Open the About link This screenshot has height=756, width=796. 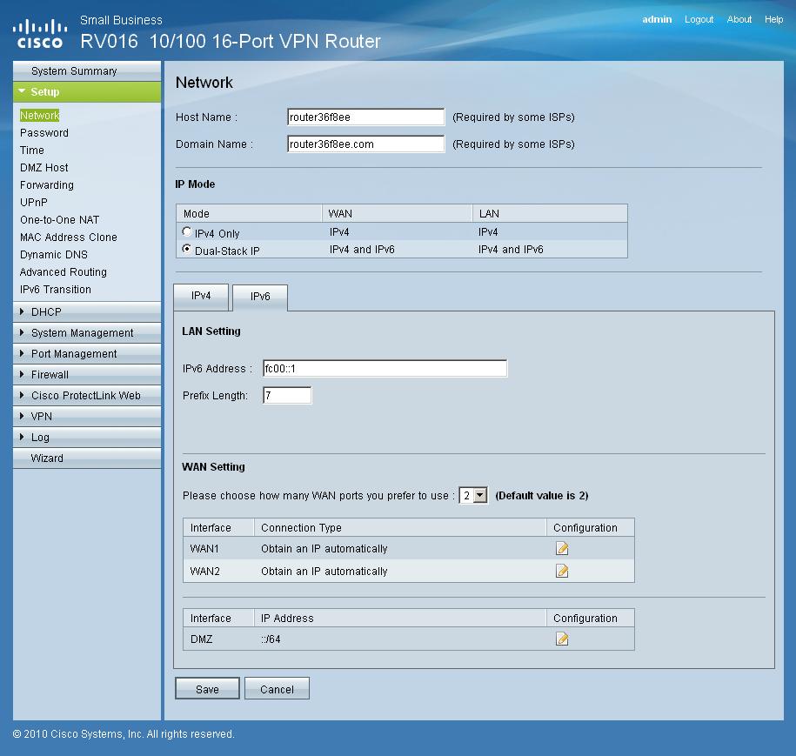click(x=739, y=19)
